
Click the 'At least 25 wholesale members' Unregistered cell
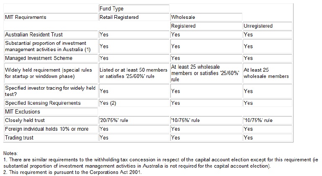tap(268, 73)
